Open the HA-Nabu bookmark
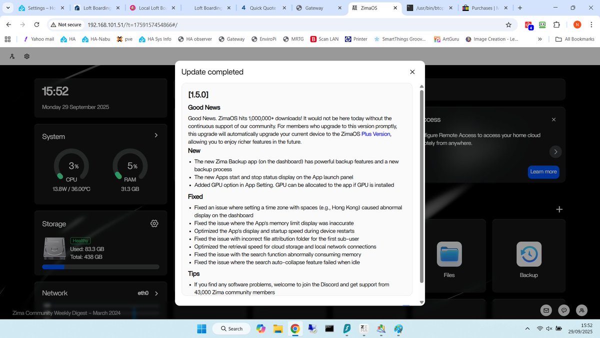This screenshot has width=600, height=338. pyautogui.click(x=96, y=39)
